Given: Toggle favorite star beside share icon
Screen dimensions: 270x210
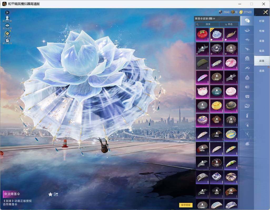Looking at the screenshot, I should 50,194.
